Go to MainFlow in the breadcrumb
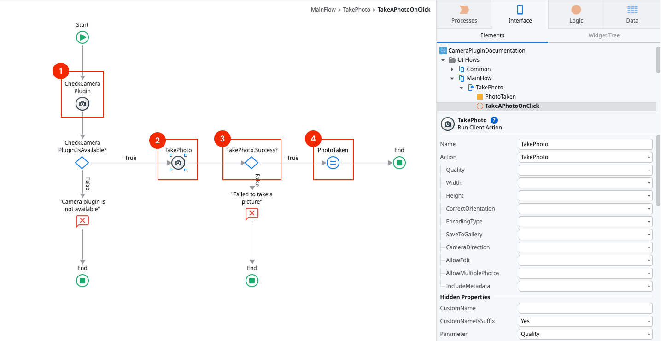This screenshot has width=661, height=341. pos(323,9)
